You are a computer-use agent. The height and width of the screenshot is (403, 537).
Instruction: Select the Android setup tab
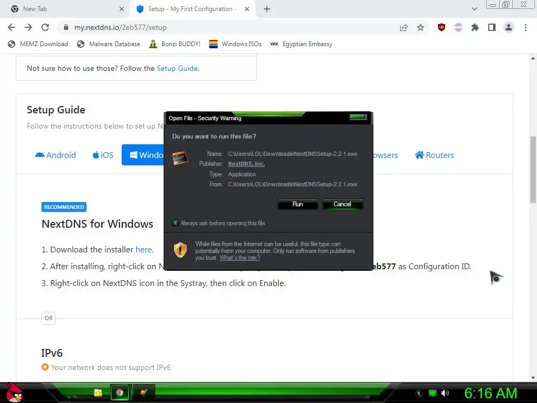point(56,155)
